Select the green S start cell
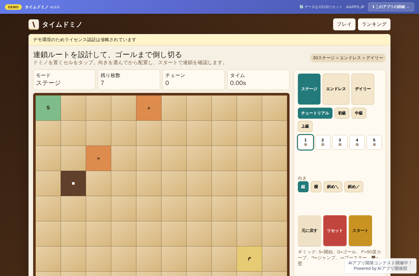The image size is (419, 276). point(48,108)
